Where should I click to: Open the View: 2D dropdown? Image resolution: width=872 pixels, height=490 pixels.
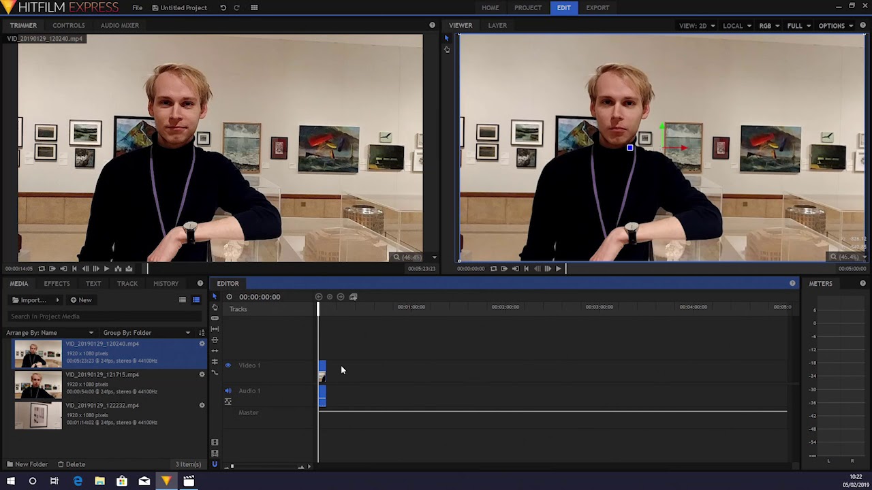pyautogui.click(x=697, y=26)
